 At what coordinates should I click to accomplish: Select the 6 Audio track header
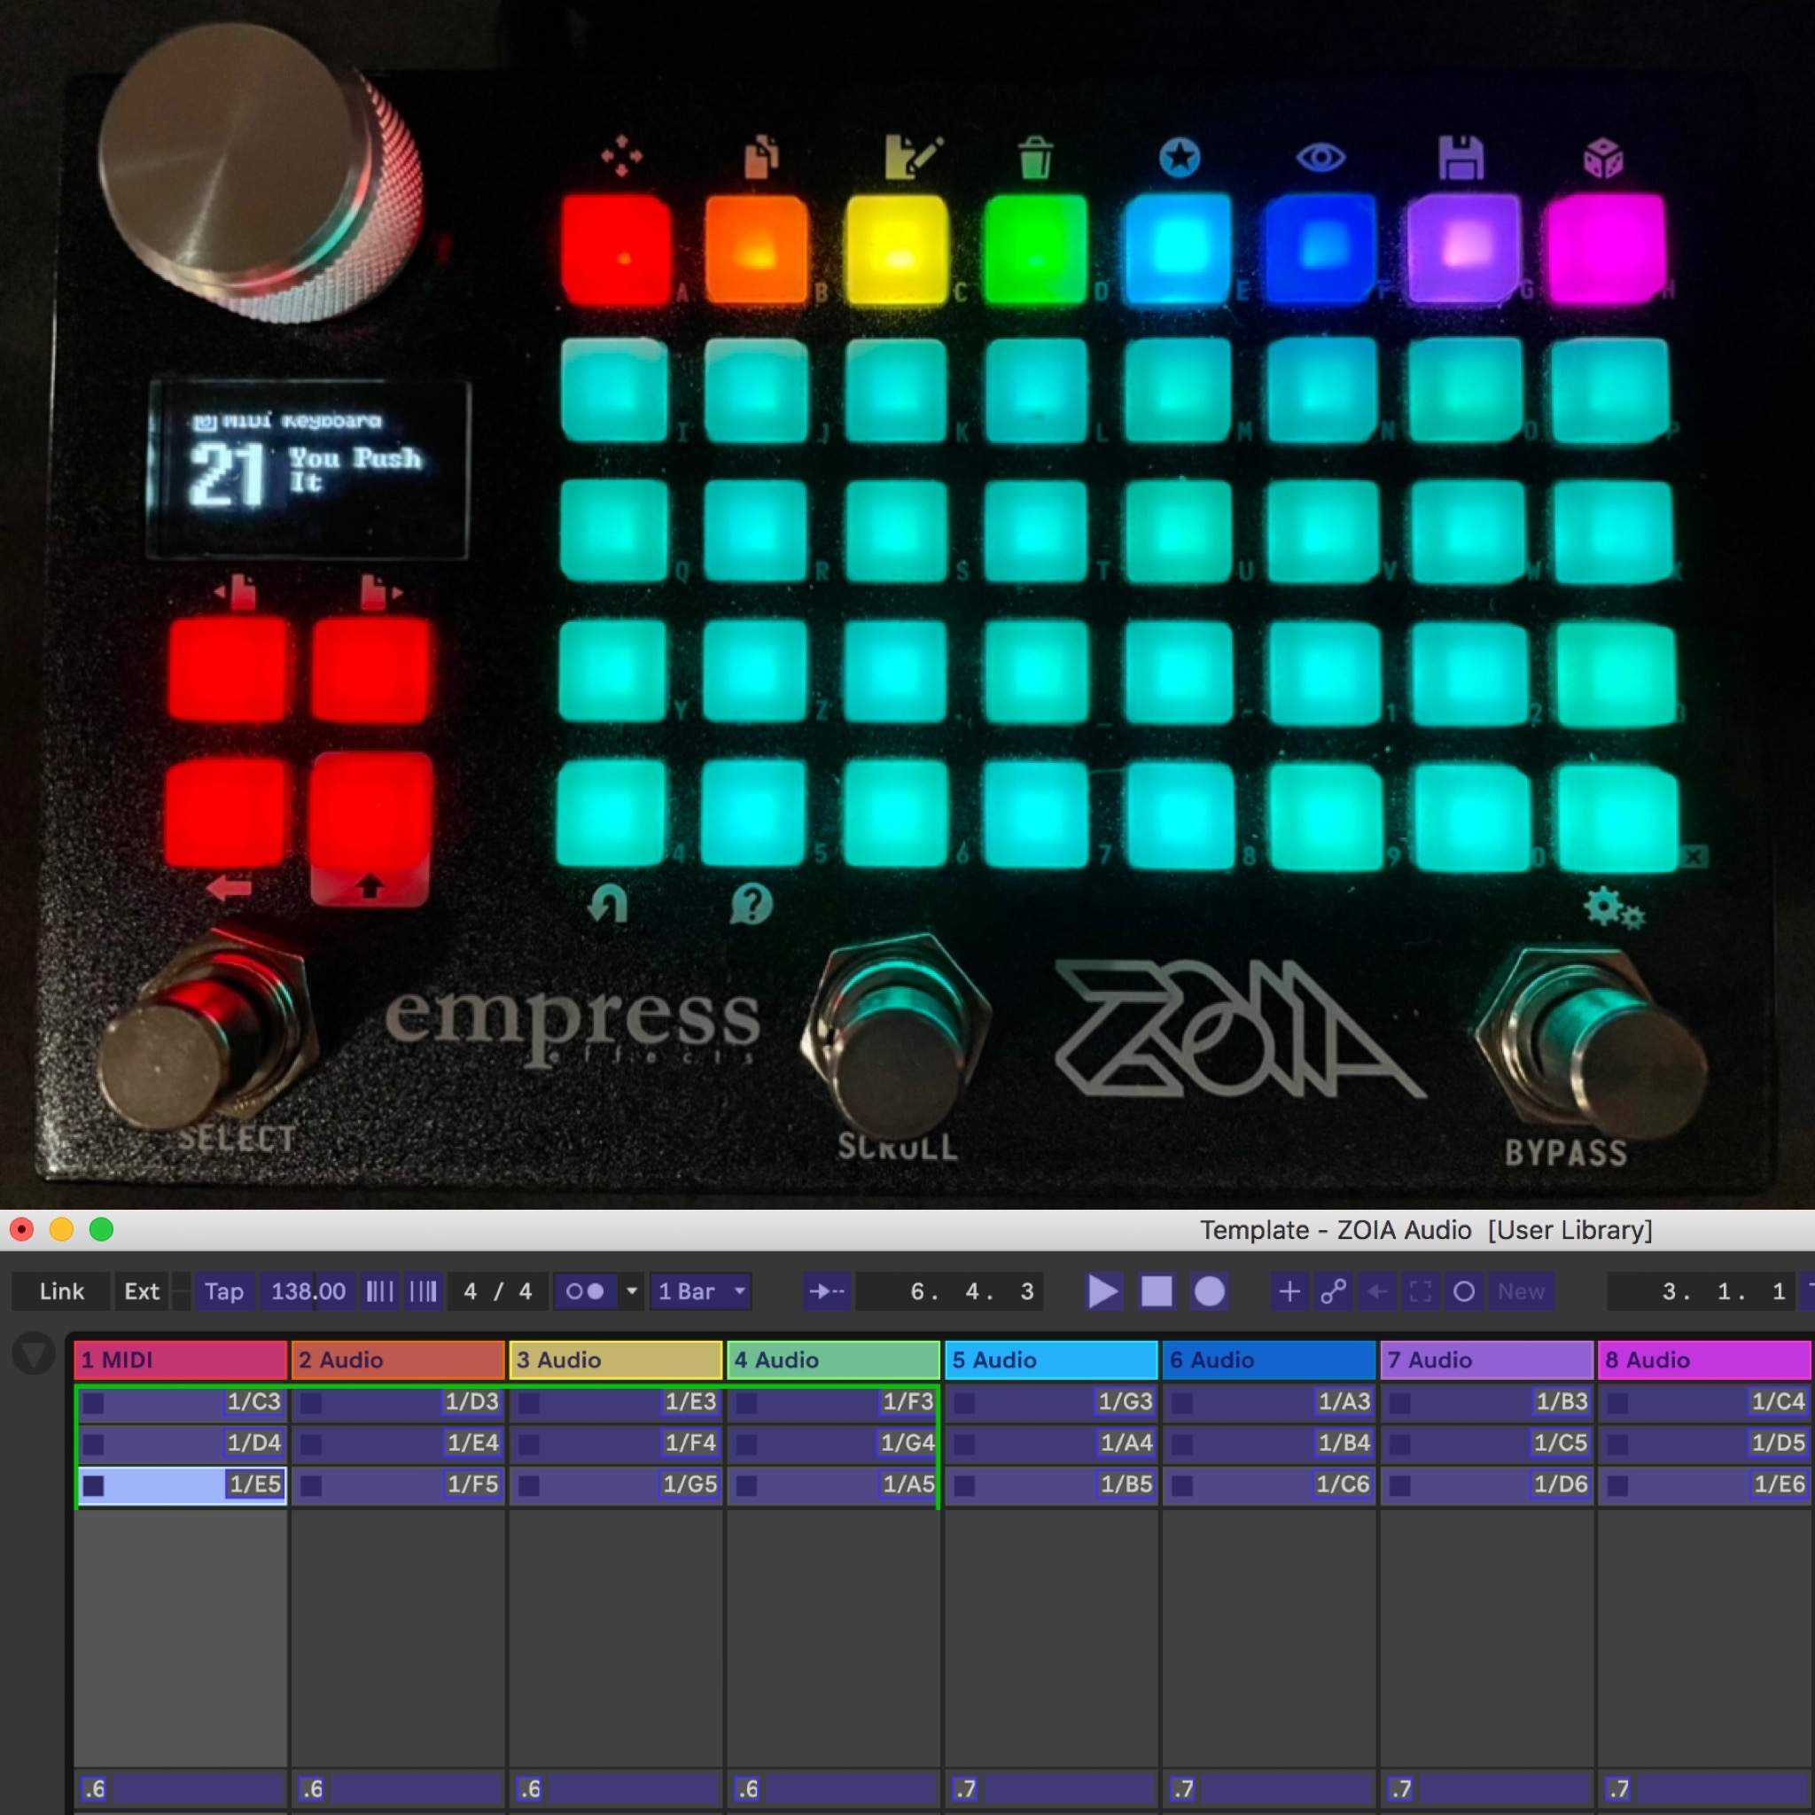coord(1270,1359)
